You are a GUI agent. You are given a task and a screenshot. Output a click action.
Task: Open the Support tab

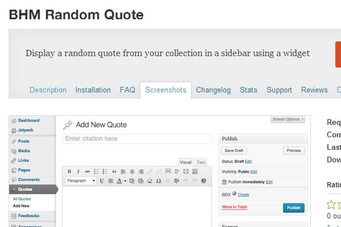tap(279, 90)
